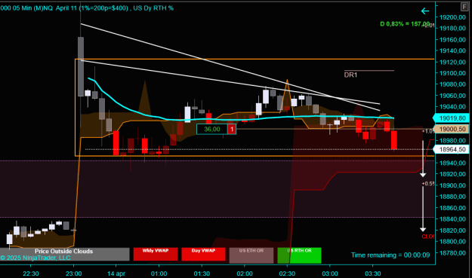Viewport: 472px width, 278px height.
Task: Select the 36,00 order marker on chart
Action: point(212,129)
